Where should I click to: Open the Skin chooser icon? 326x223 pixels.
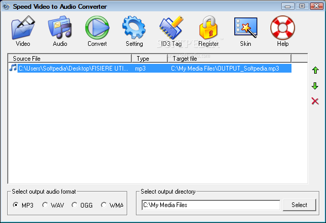pyautogui.click(x=246, y=28)
